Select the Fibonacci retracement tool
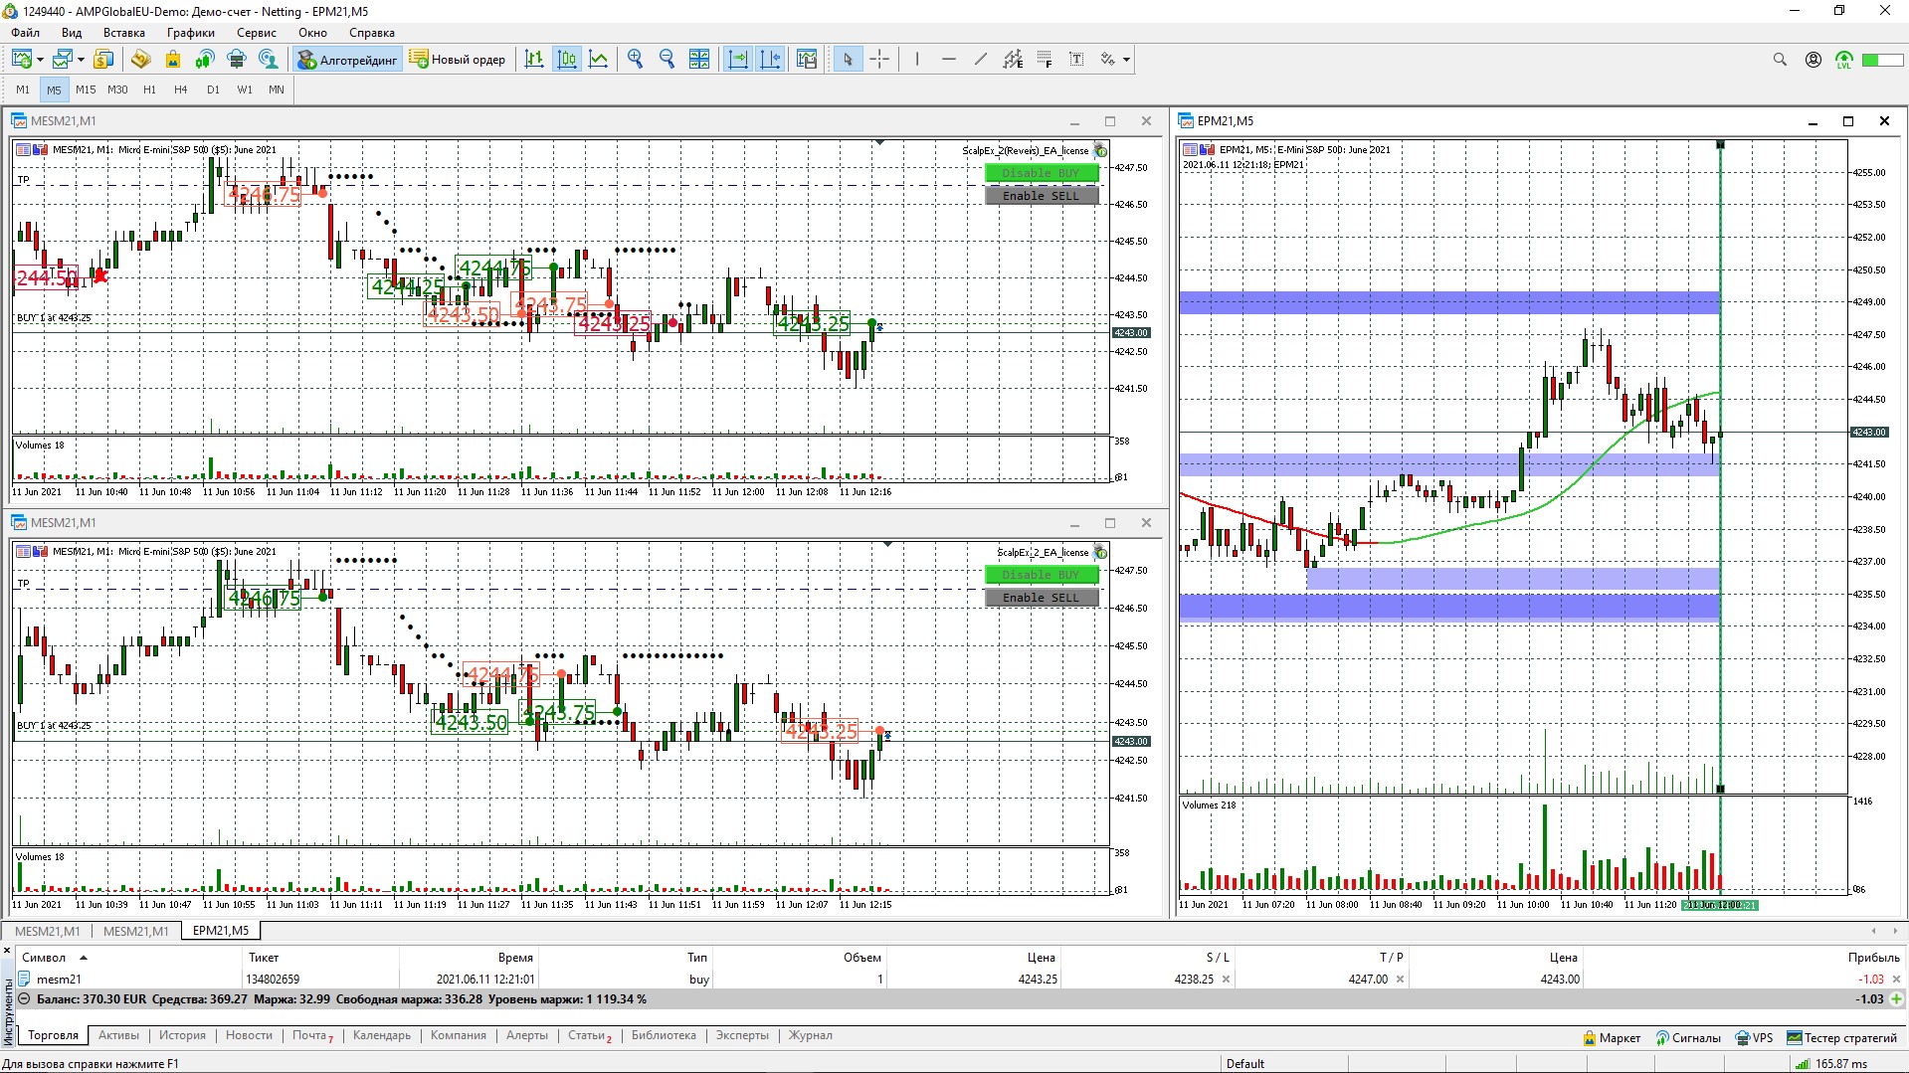This screenshot has width=1909, height=1073. point(1045,60)
